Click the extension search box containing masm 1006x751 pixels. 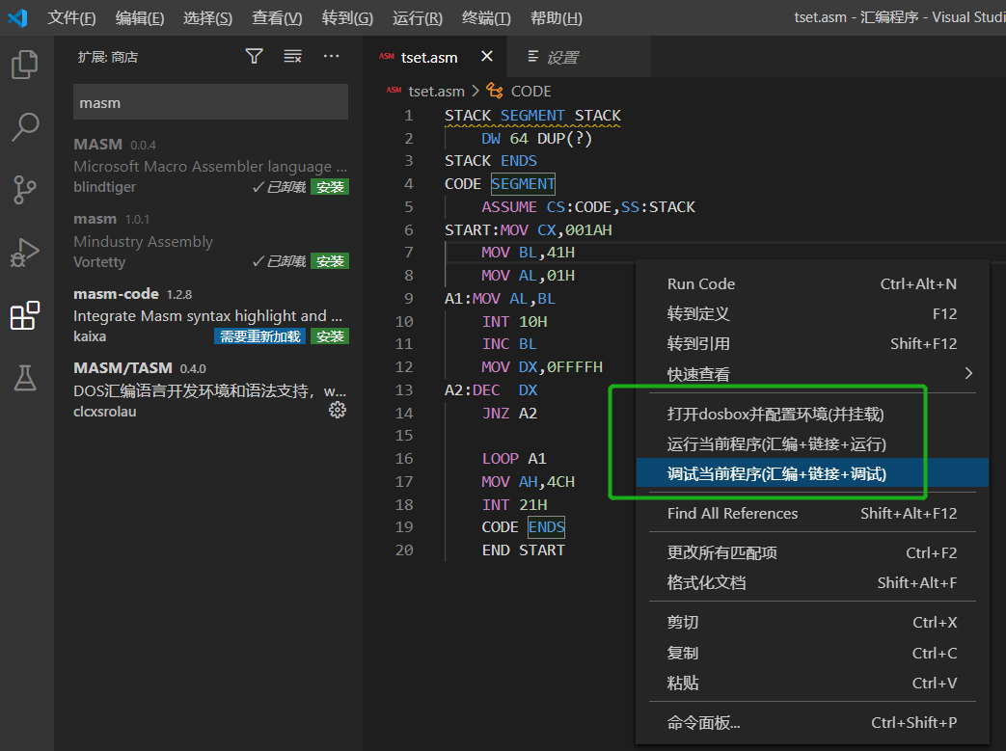pos(210,102)
